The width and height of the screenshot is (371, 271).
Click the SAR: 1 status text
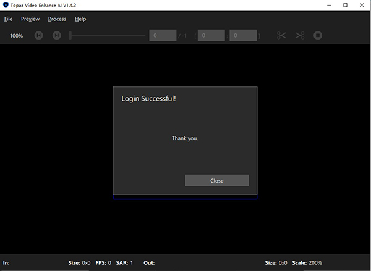(124, 263)
